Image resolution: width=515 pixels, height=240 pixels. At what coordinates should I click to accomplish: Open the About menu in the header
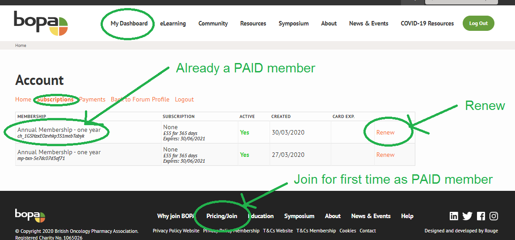pos(329,23)
